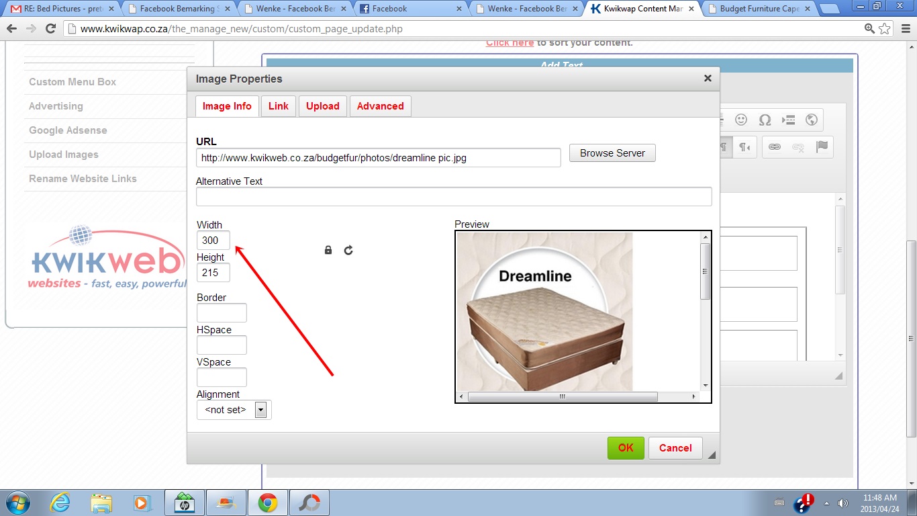
Task: Grab the dialog resize handle
Action: [712, 456]
